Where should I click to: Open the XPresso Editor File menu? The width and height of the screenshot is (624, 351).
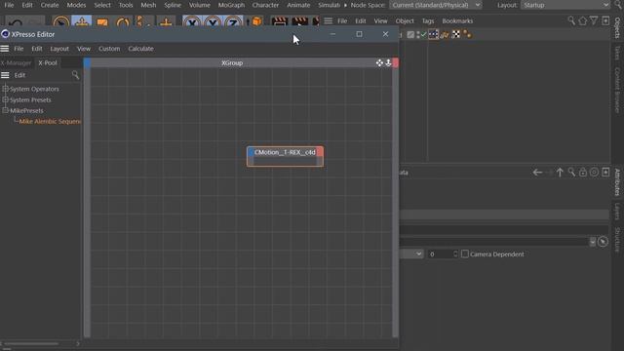(x=19, y=49)
